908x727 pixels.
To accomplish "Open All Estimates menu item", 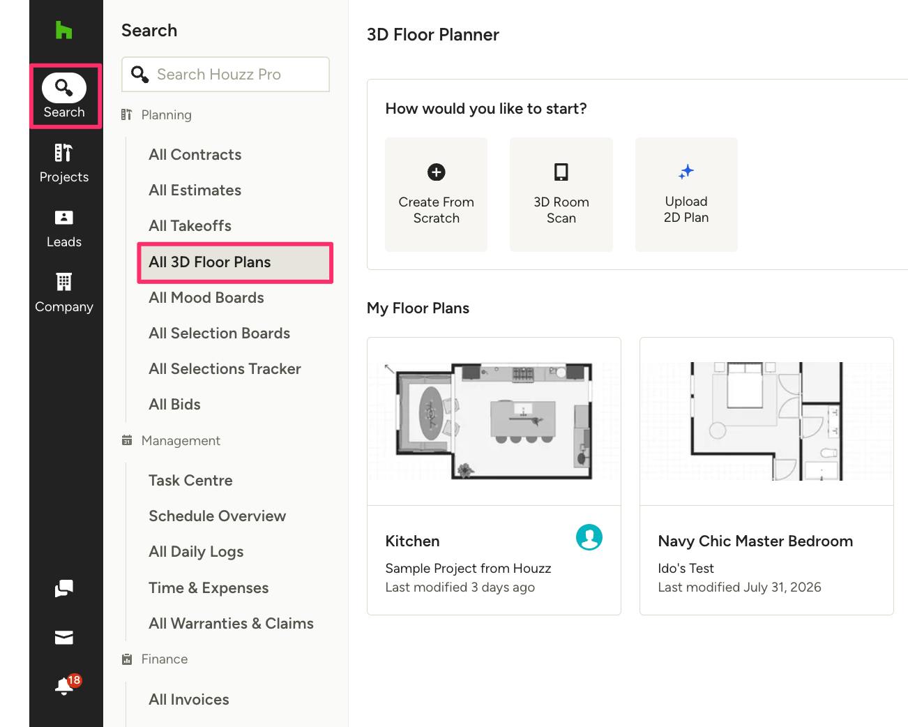I will pyautogui.click(x=195, y=190).
